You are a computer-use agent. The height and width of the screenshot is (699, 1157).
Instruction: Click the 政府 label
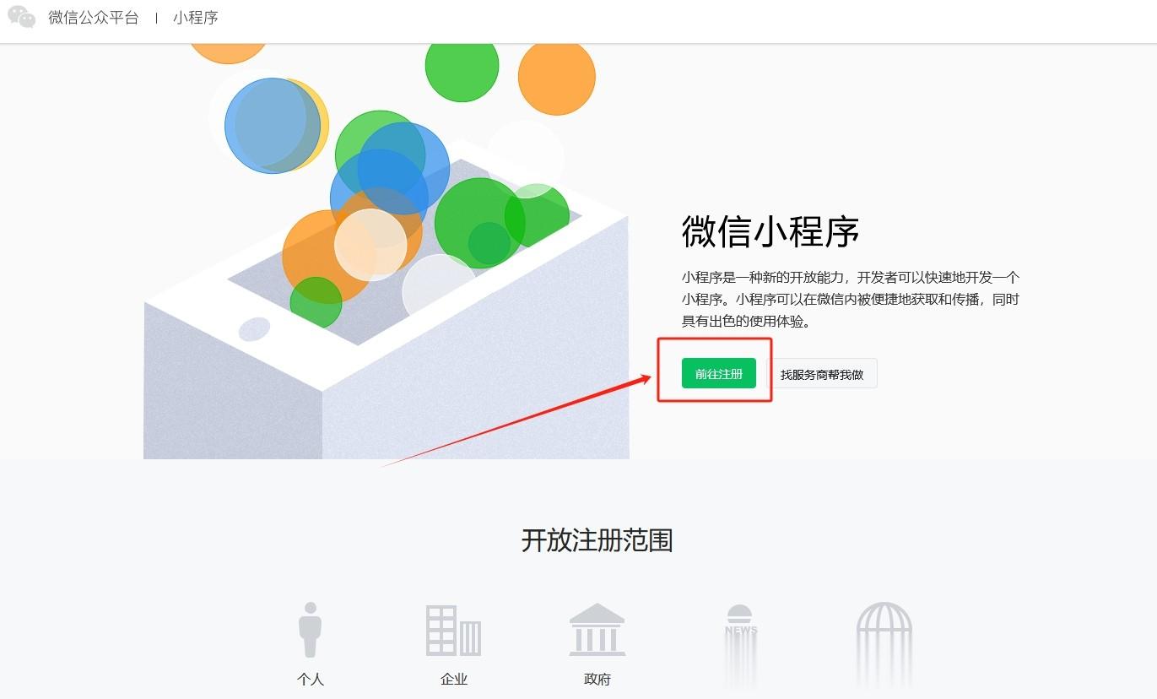tap(597, 680)
